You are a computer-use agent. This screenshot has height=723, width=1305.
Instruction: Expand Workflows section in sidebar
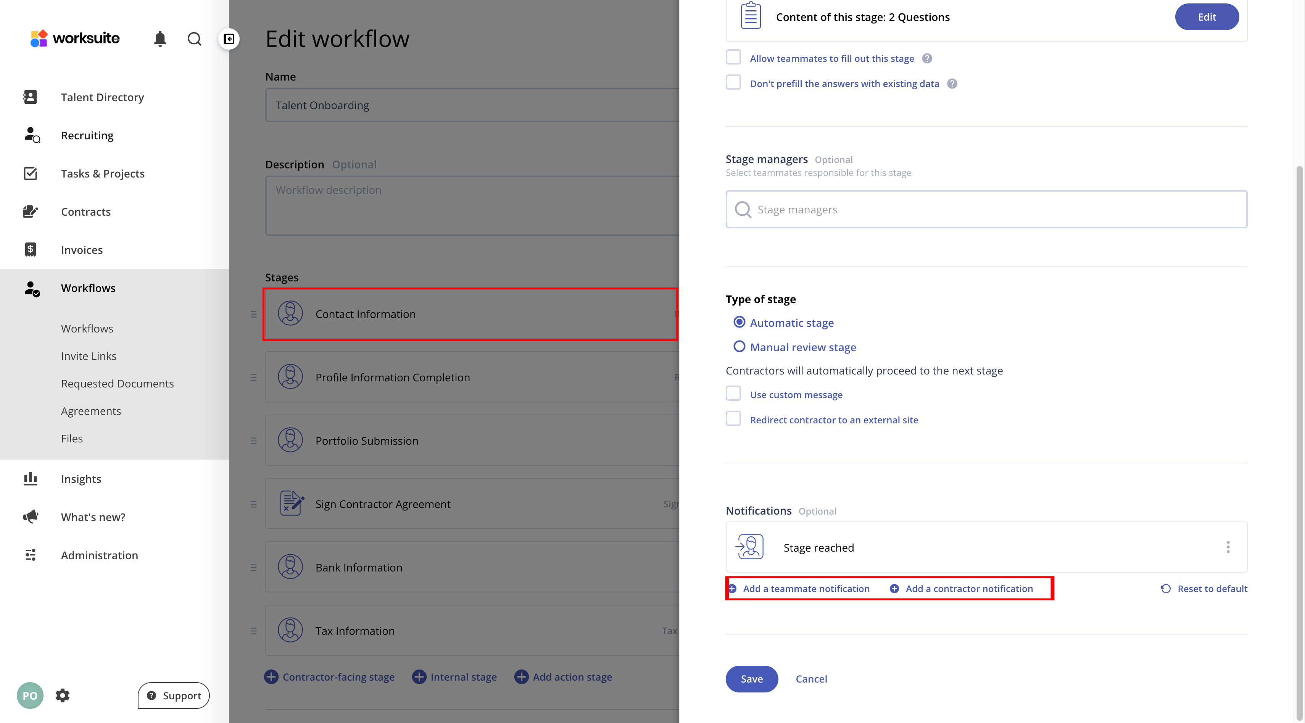tap(88, 288)
